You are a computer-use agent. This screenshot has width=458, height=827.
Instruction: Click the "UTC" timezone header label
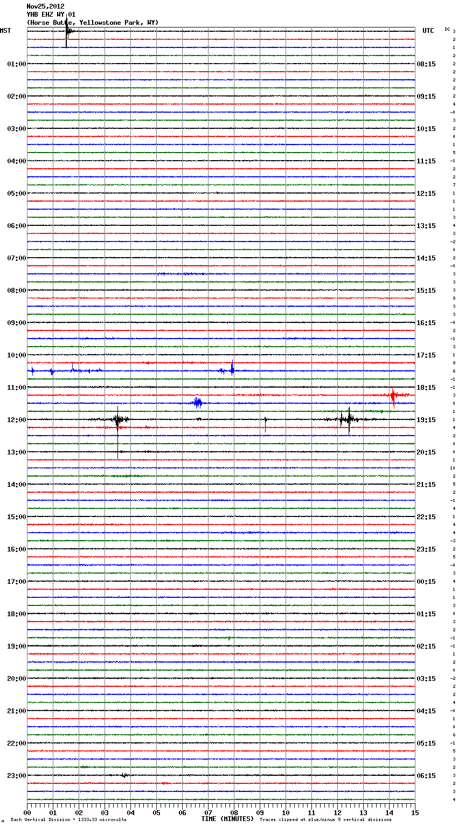coord(428,31)
